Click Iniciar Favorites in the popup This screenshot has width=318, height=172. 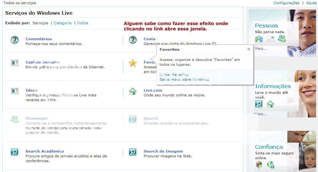(174, 75)
